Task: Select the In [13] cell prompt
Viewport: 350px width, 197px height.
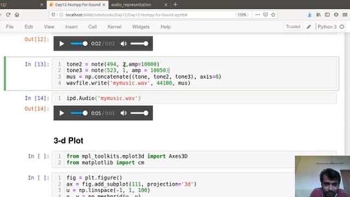Action: (x=37, y=65)
